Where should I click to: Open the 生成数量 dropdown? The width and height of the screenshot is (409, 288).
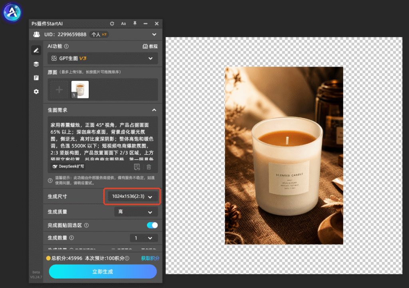click(x=144, y=238)
